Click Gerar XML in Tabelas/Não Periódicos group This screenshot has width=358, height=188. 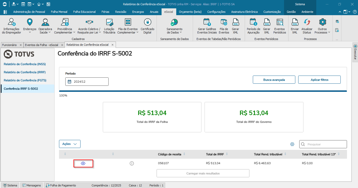coord(236,26)
